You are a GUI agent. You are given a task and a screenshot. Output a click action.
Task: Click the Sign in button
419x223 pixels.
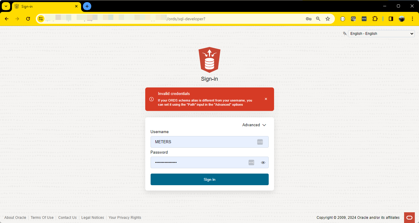[x=210, y=180]
